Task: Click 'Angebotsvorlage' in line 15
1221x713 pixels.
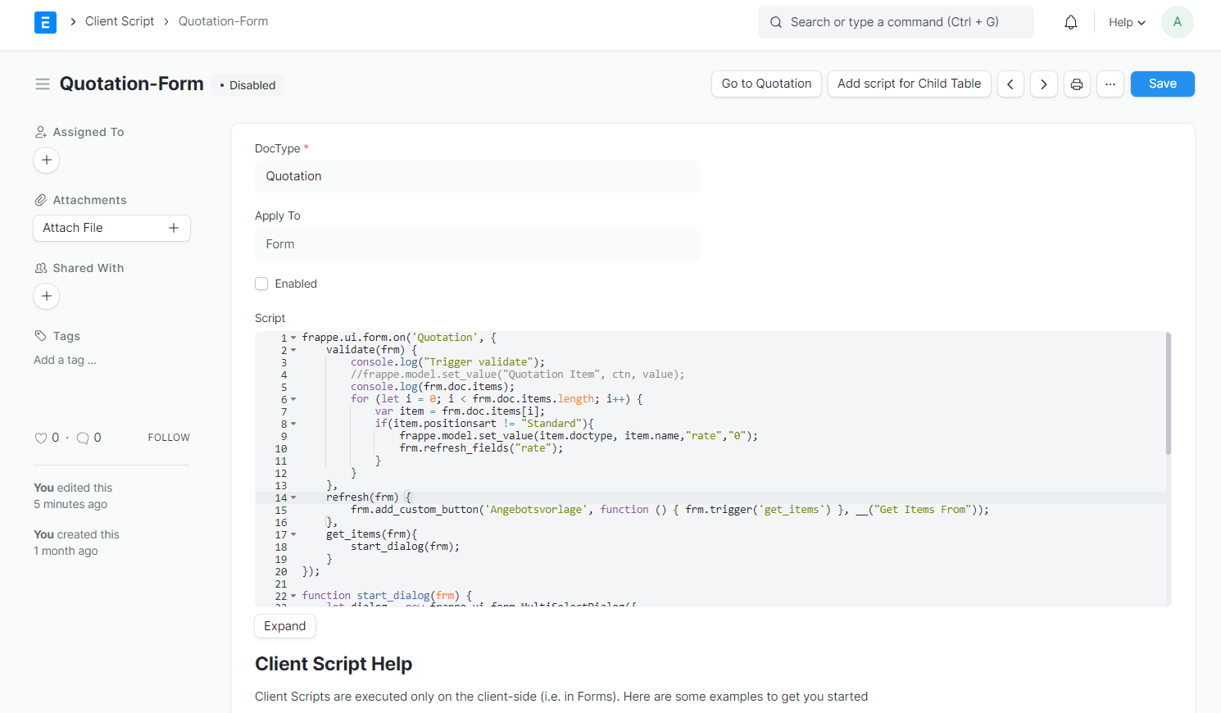Action: pos(536,510)
